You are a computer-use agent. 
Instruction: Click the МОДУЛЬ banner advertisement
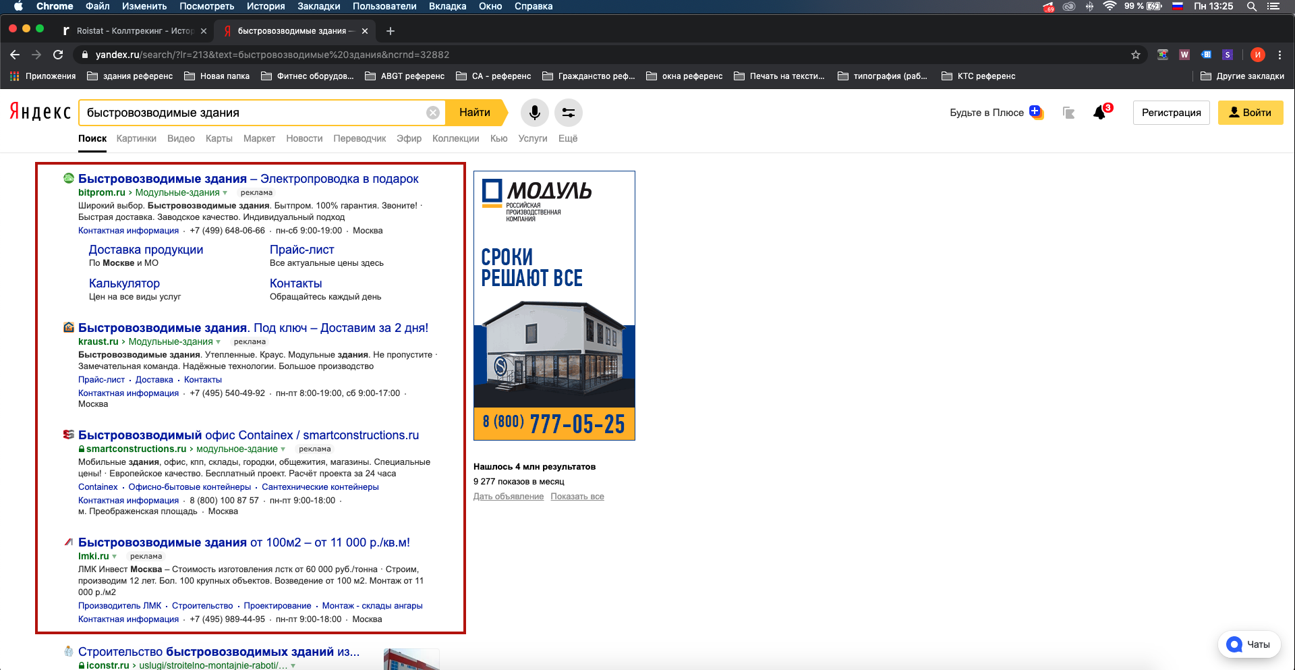554,306
